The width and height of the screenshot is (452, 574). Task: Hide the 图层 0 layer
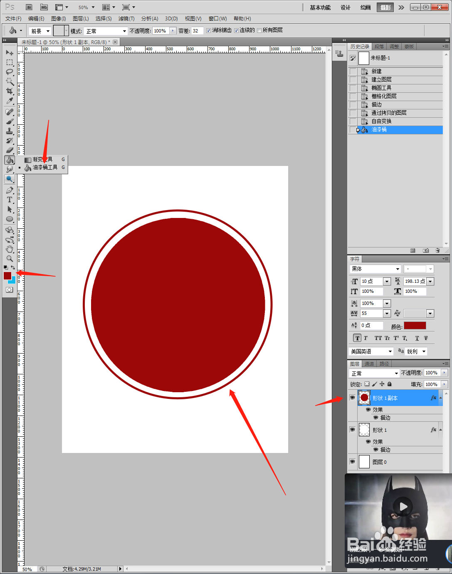click(x=352, y=462)
